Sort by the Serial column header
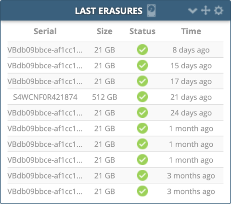The height and width of the screenshot is (204, 231). pyautogui.click(x=45, y=31)
